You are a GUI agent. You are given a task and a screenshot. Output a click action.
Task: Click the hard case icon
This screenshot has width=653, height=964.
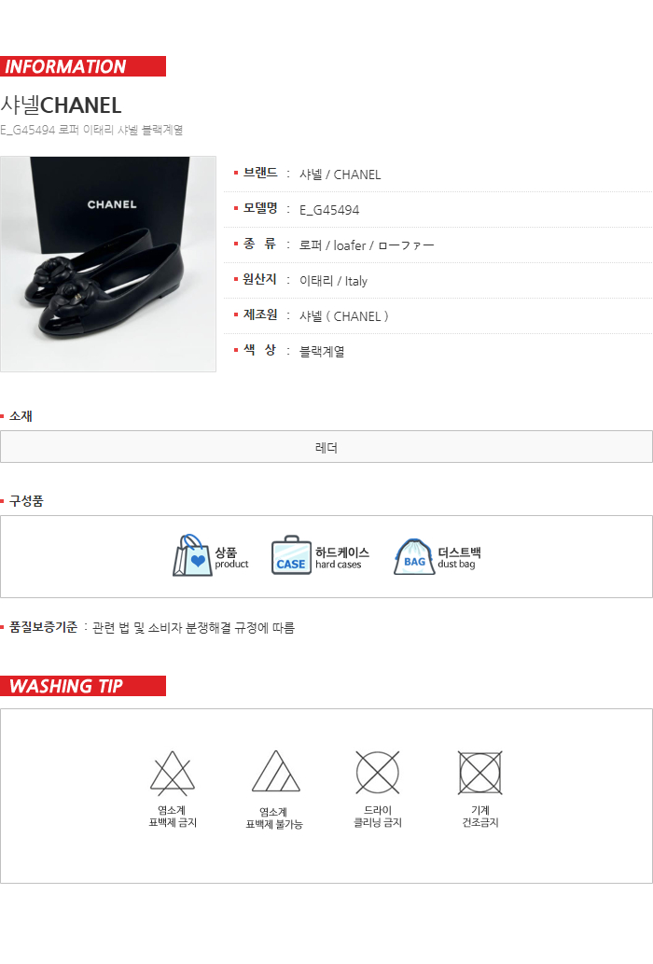(x=291, y=555)
